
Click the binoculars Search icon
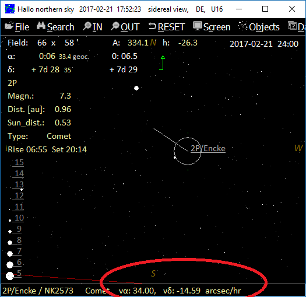point(41,26)
